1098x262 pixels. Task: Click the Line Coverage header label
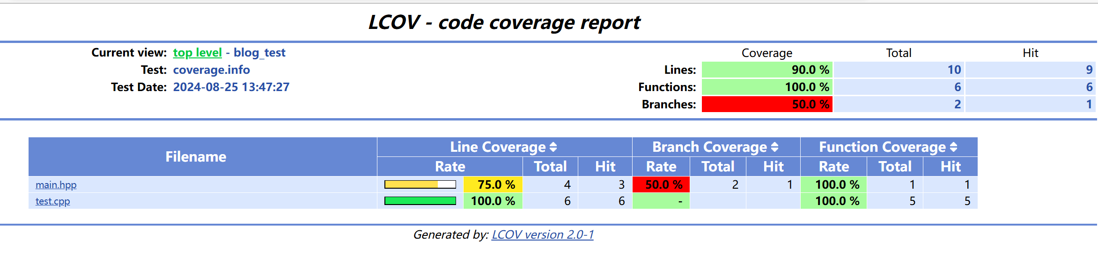(x=498, y=147)
